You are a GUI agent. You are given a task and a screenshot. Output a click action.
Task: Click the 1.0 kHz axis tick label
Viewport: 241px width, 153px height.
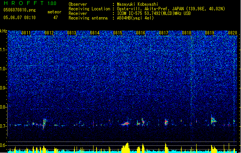click(3, 69)
